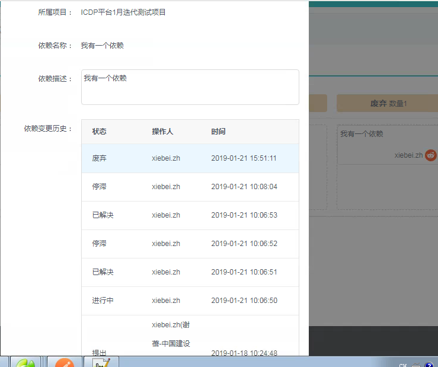Click the 时间 column header
The image size is (438, 367).
pyautogui.click(x=218, y=132)
